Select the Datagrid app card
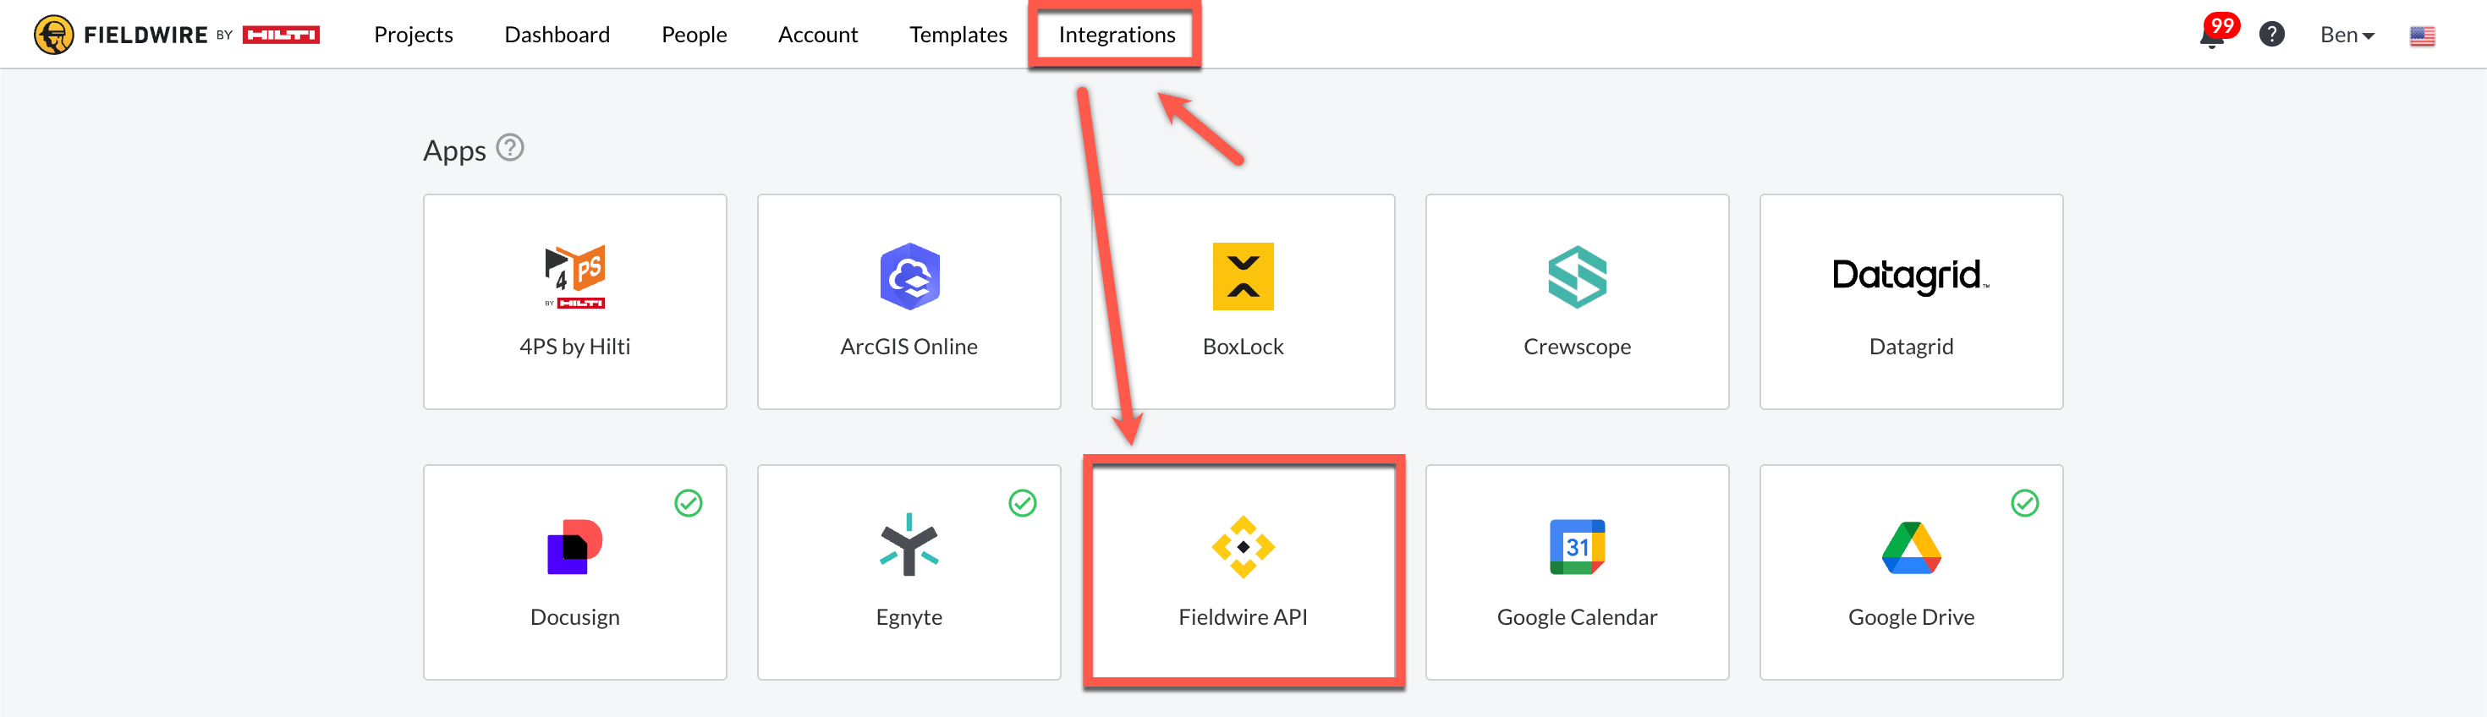This screenshot has width=2487, height=717. [1911, 301]
